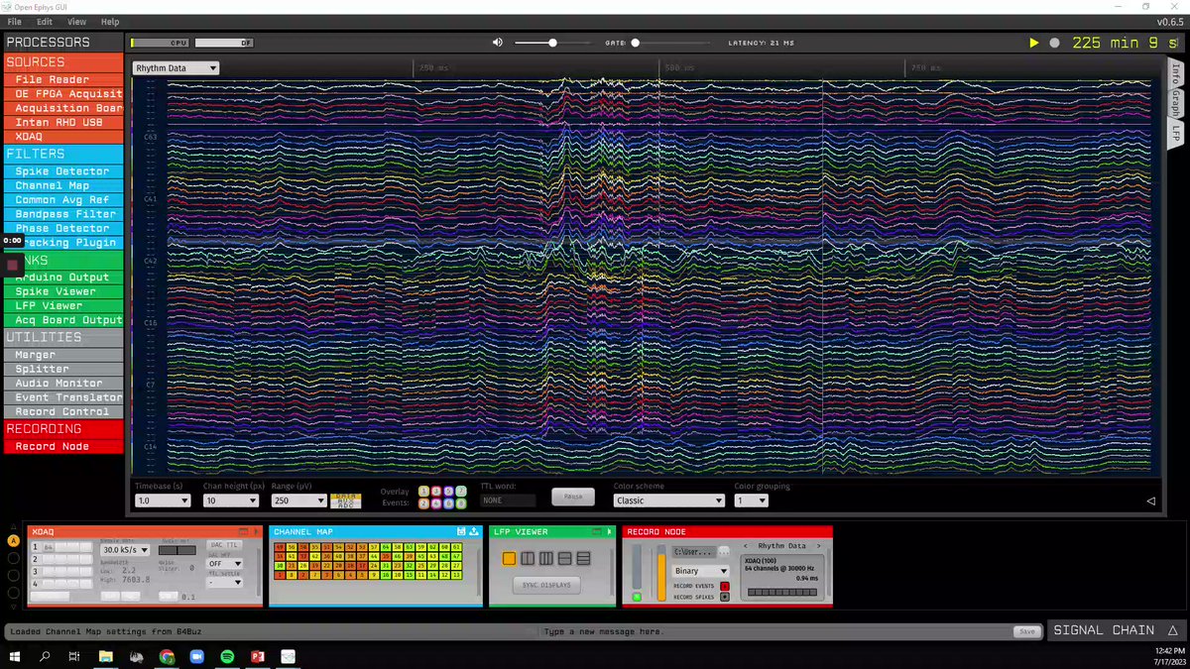The image size is (1190, 669).
Task: Expand the Signal Chain triangle icon
Action: click(x=1172, y=630)
